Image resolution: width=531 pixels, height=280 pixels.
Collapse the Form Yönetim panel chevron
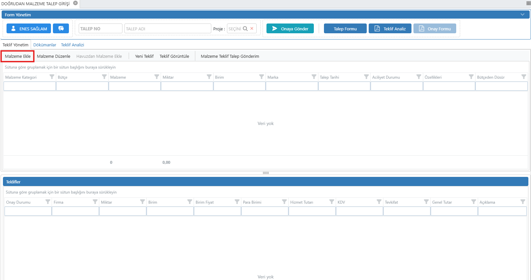(522, 15)
